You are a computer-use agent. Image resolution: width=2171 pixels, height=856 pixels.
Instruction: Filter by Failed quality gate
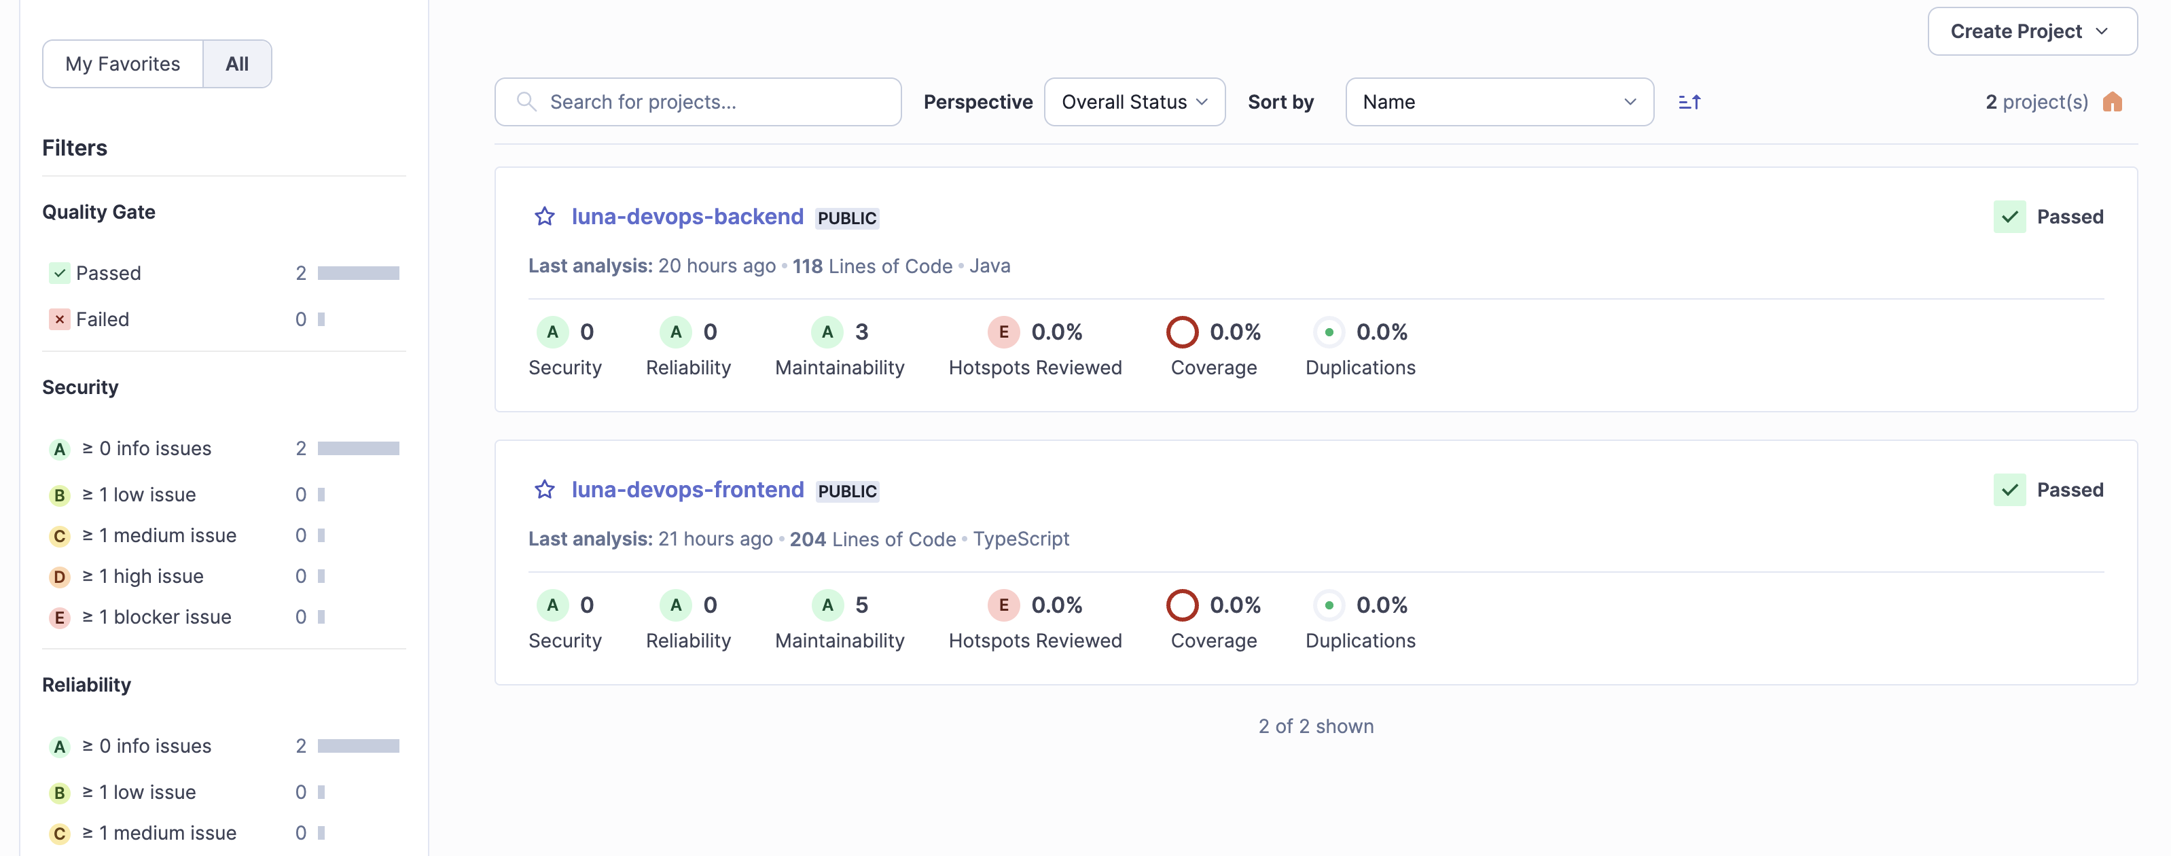pos(102,319)
